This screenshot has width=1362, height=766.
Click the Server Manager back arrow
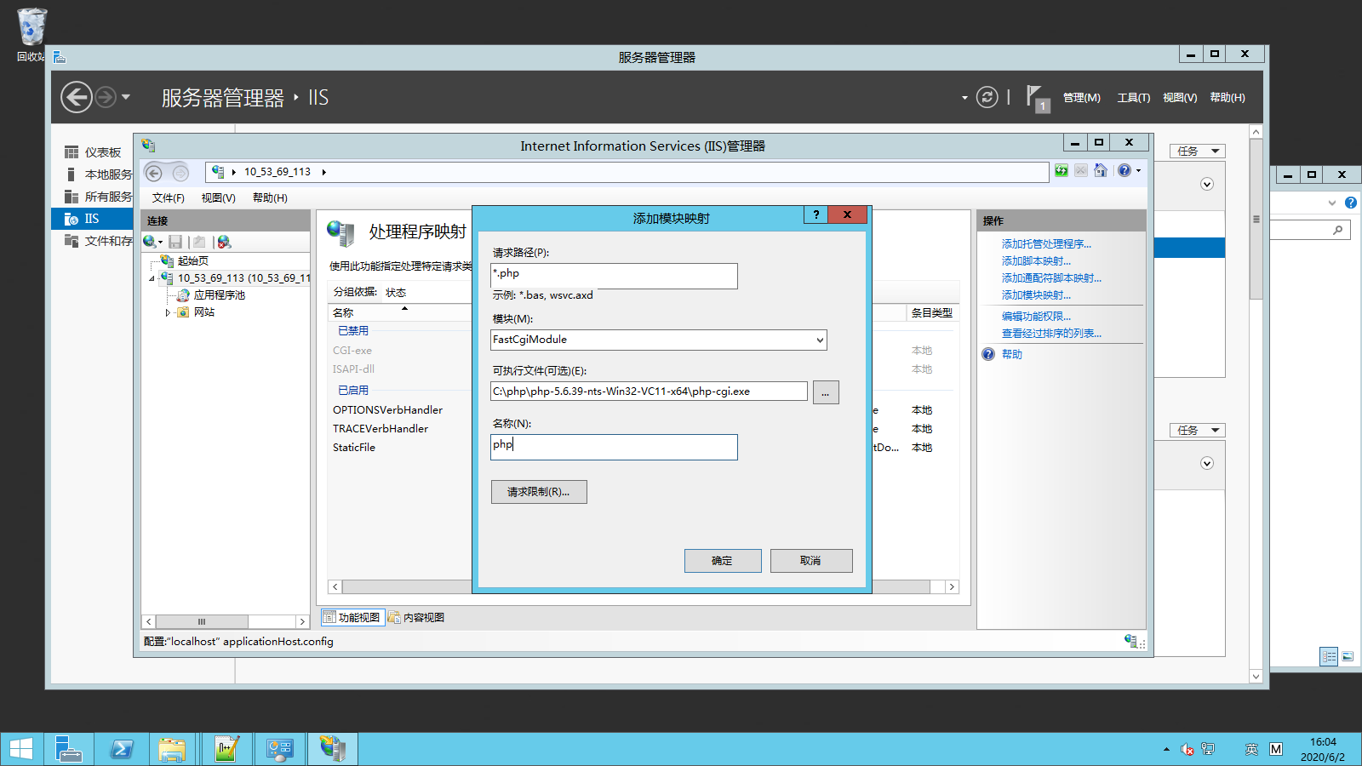point(77,97)
